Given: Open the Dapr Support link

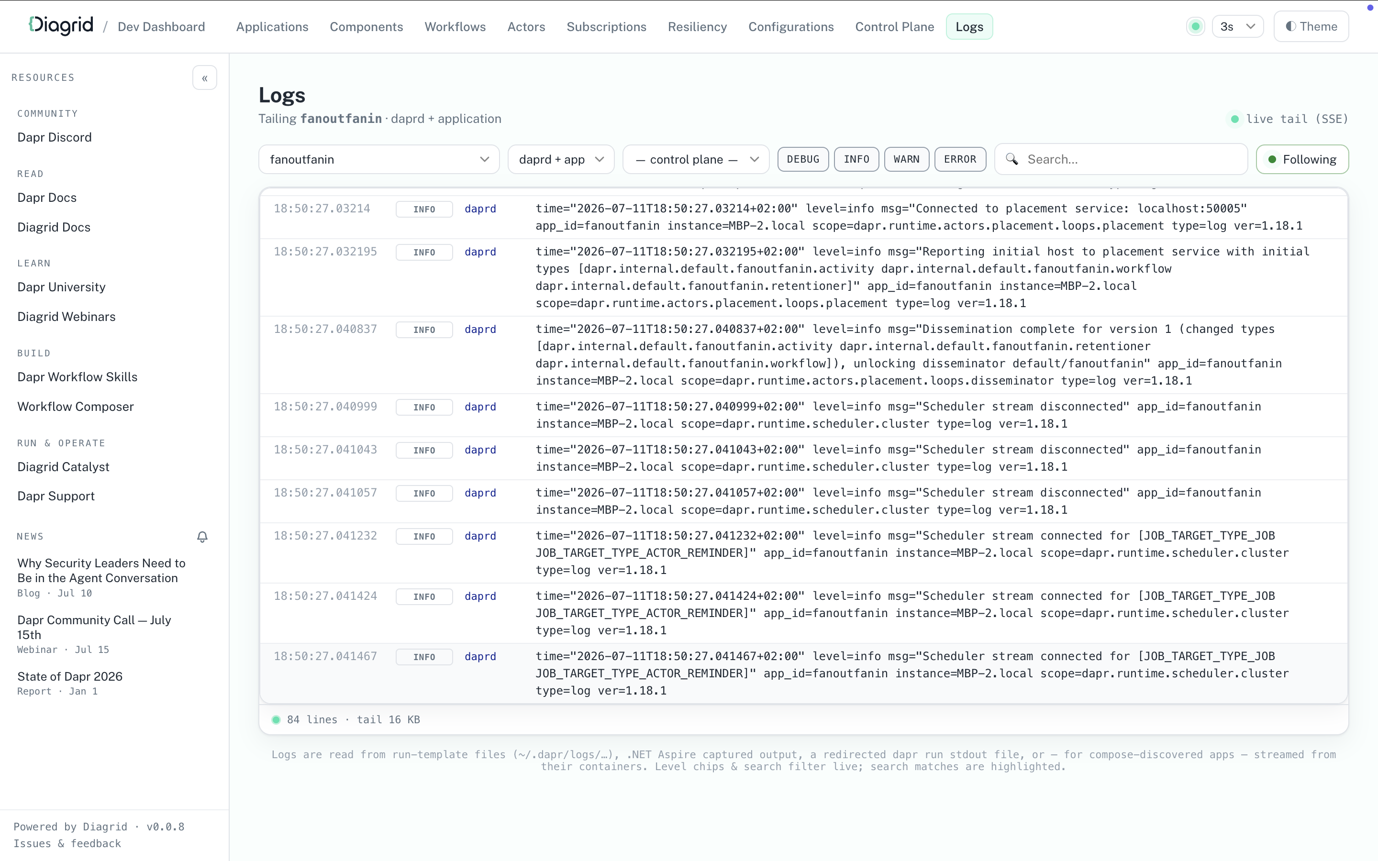Looking at the screenshot, I should (56, 496).
